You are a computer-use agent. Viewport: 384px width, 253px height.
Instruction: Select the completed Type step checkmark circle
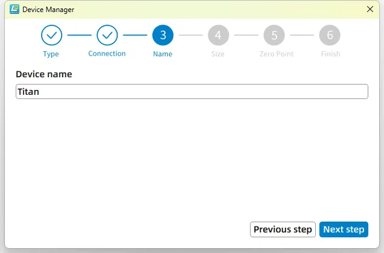(x=51, y=35)
